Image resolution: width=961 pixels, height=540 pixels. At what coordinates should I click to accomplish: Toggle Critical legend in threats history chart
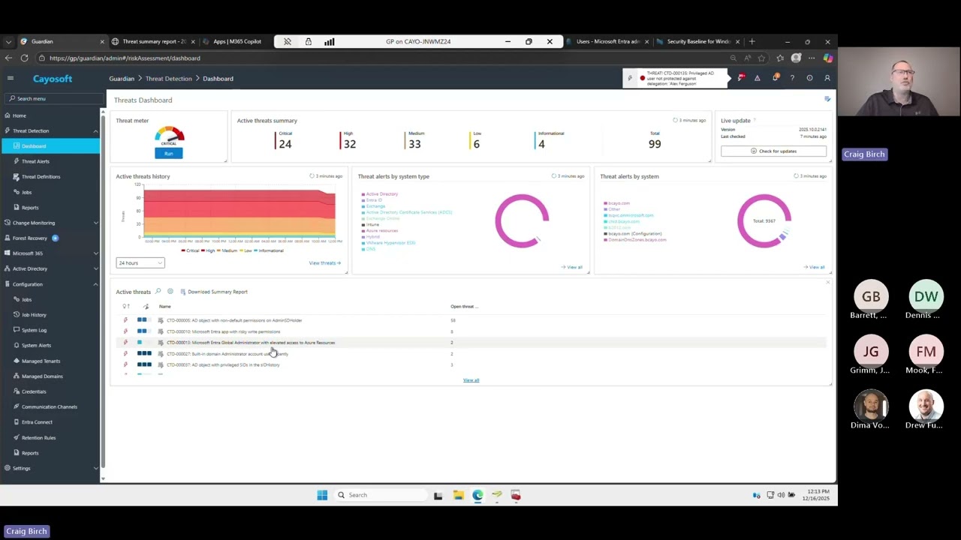point(190,250)
